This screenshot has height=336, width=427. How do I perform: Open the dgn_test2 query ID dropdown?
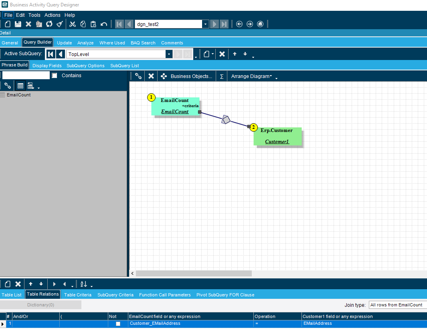(206, 24)
